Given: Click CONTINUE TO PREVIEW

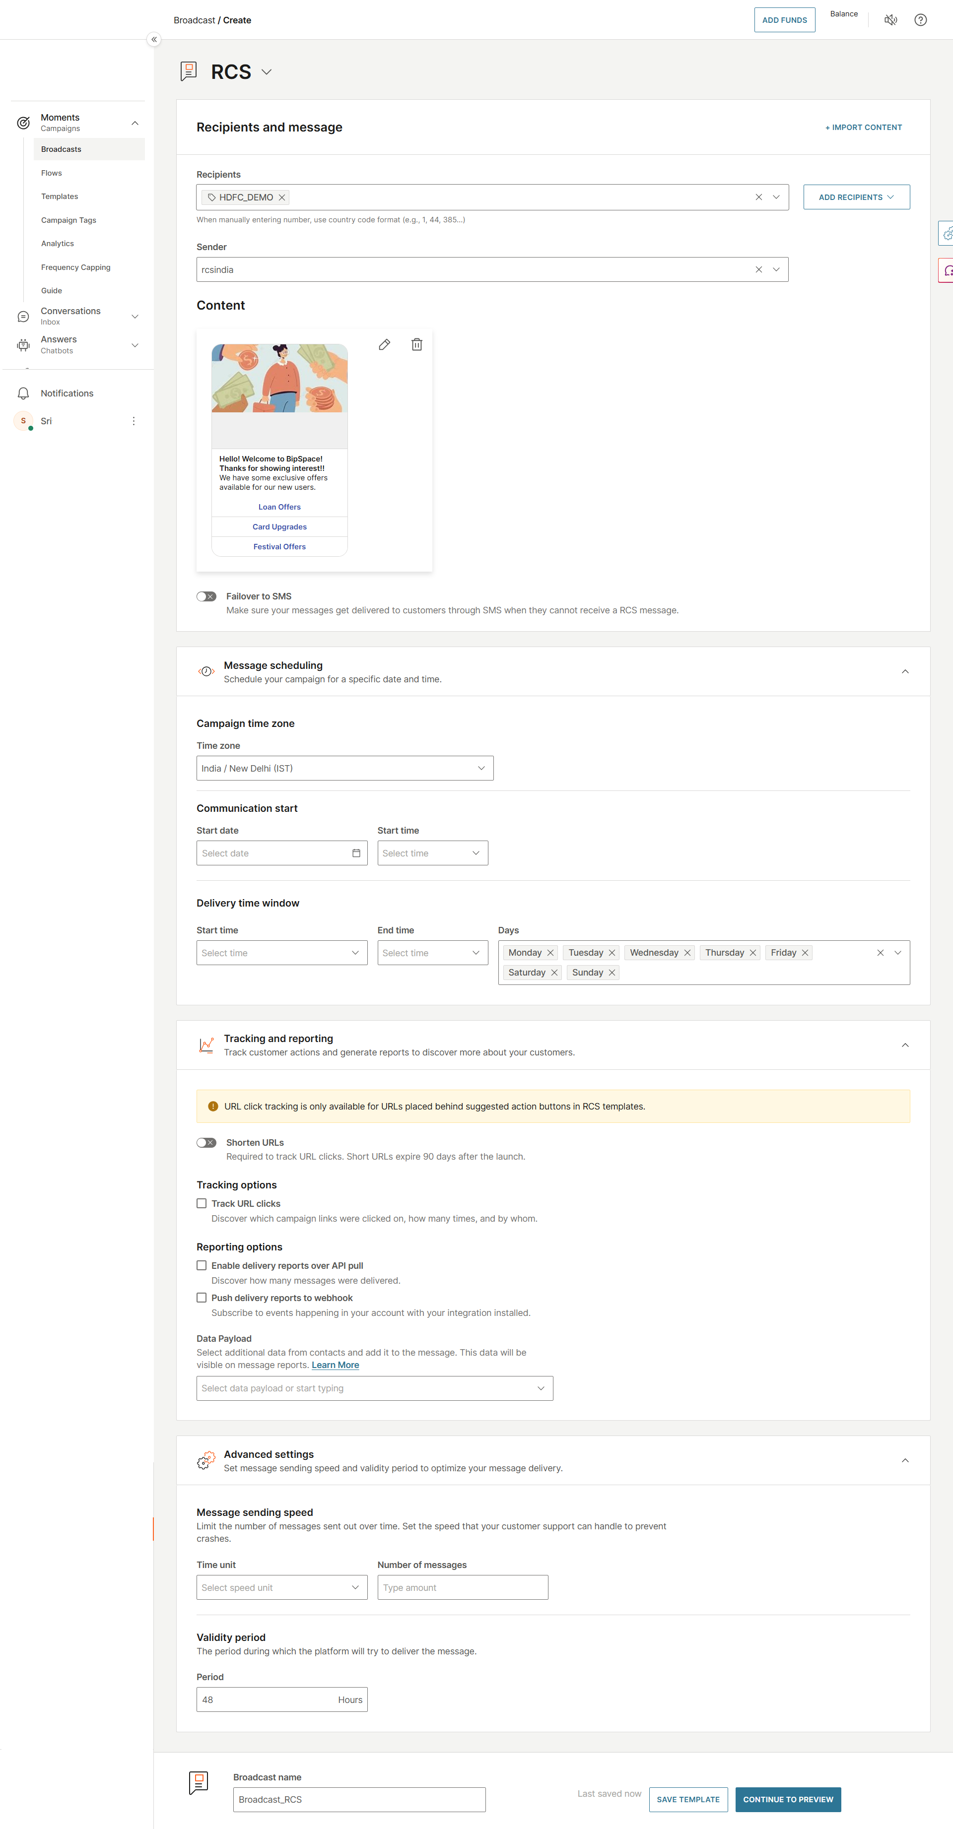Looking at the screenshot, I should coord(788,1799).
